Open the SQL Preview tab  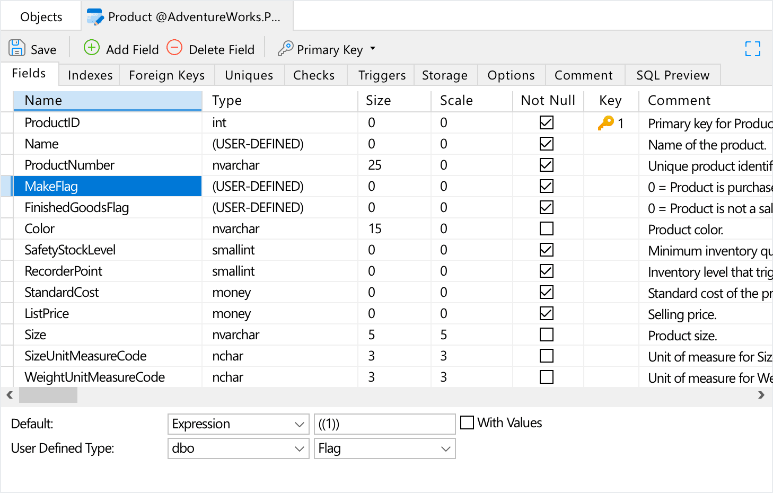tap(672, 75)
